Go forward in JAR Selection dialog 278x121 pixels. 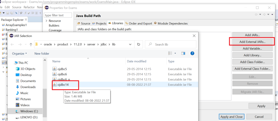point(20,45)
